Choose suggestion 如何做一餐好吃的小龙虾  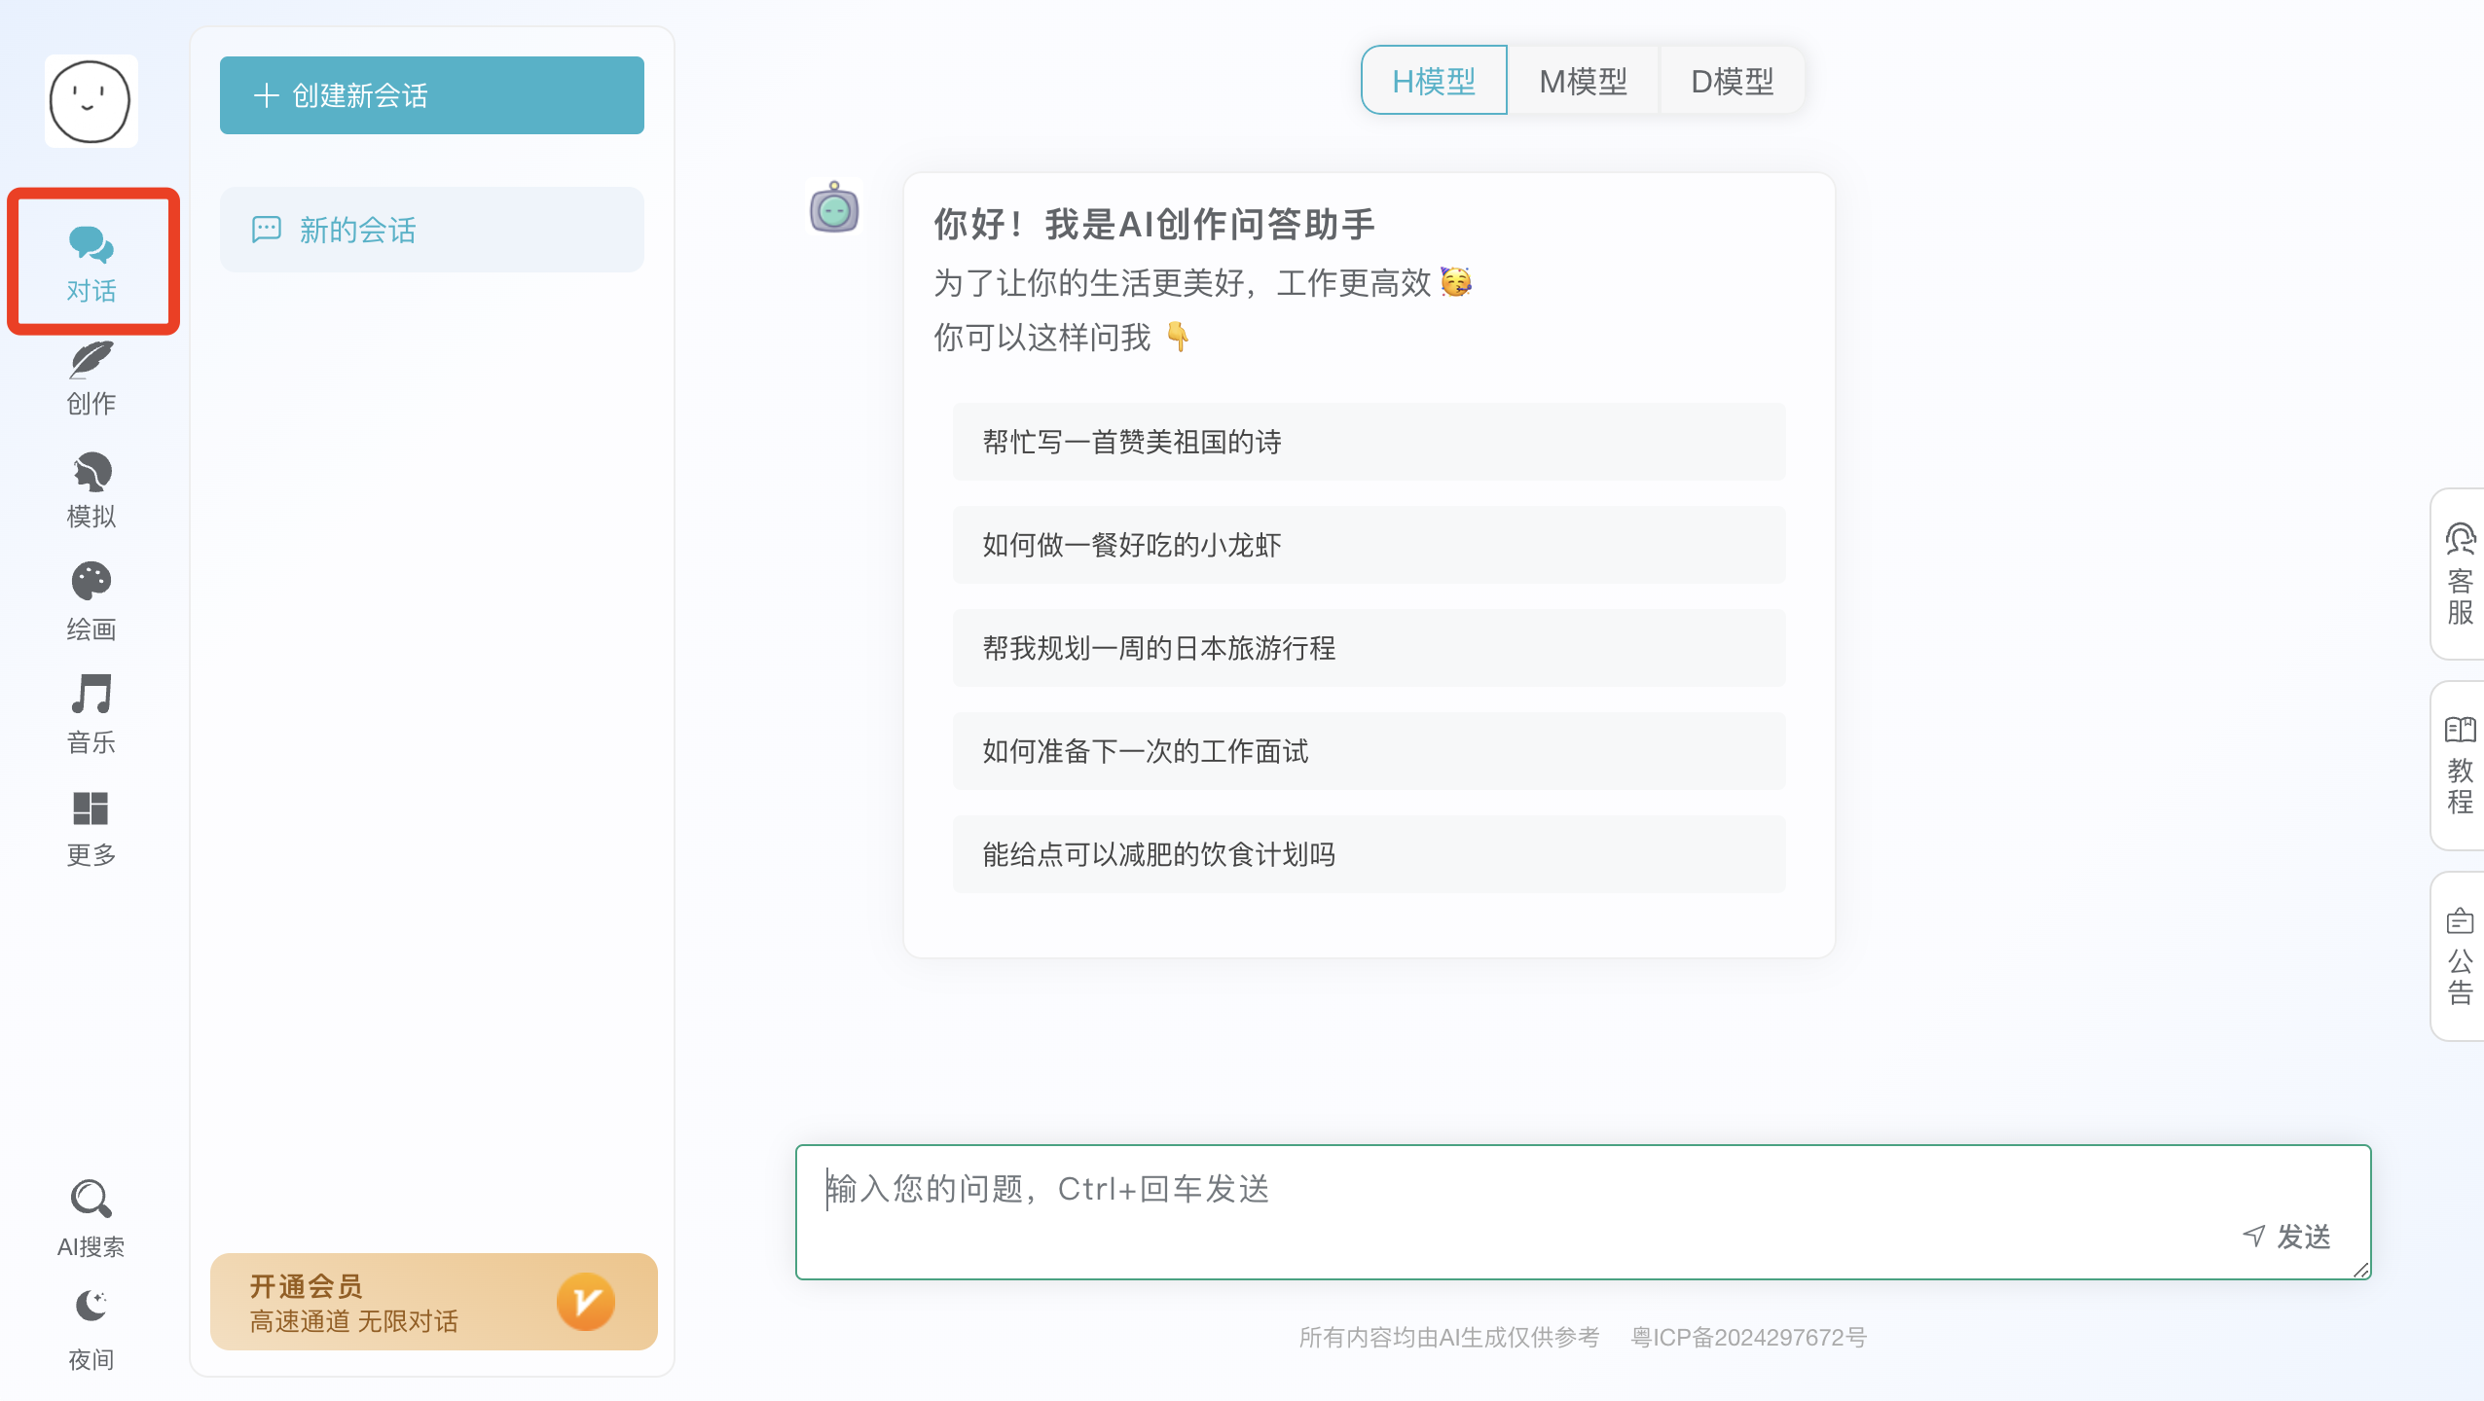(1369, 545)
